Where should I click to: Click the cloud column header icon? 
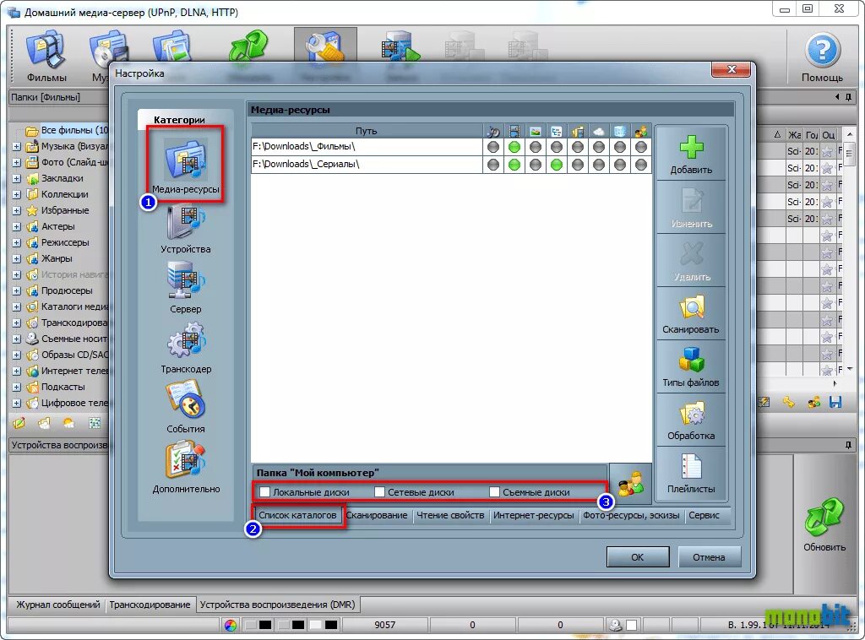pos(599,131)
